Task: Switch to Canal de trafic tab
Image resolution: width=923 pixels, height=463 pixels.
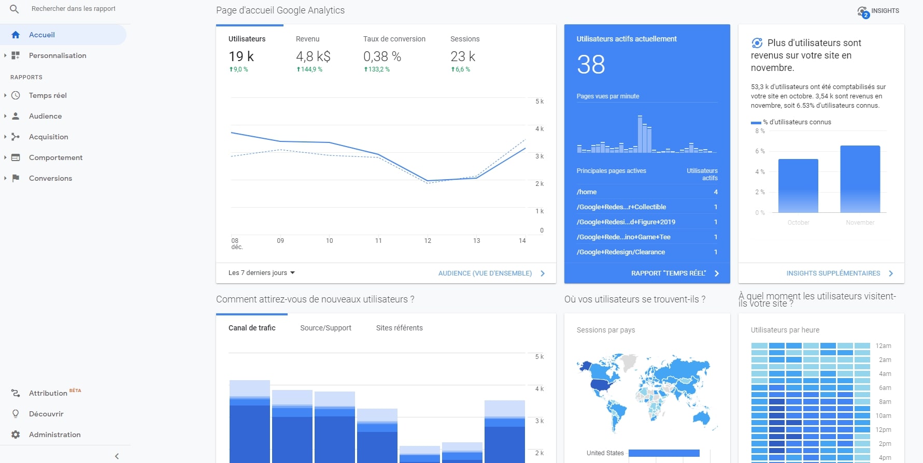Action: point(252,328)
